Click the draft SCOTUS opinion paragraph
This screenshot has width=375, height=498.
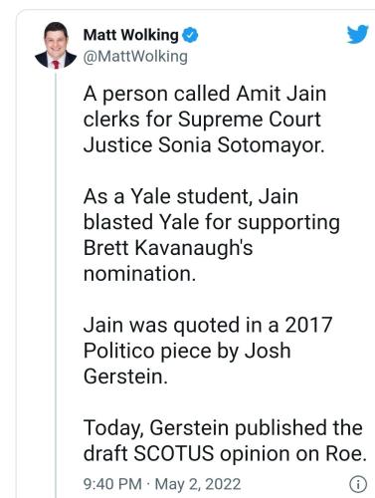[225, 440]
